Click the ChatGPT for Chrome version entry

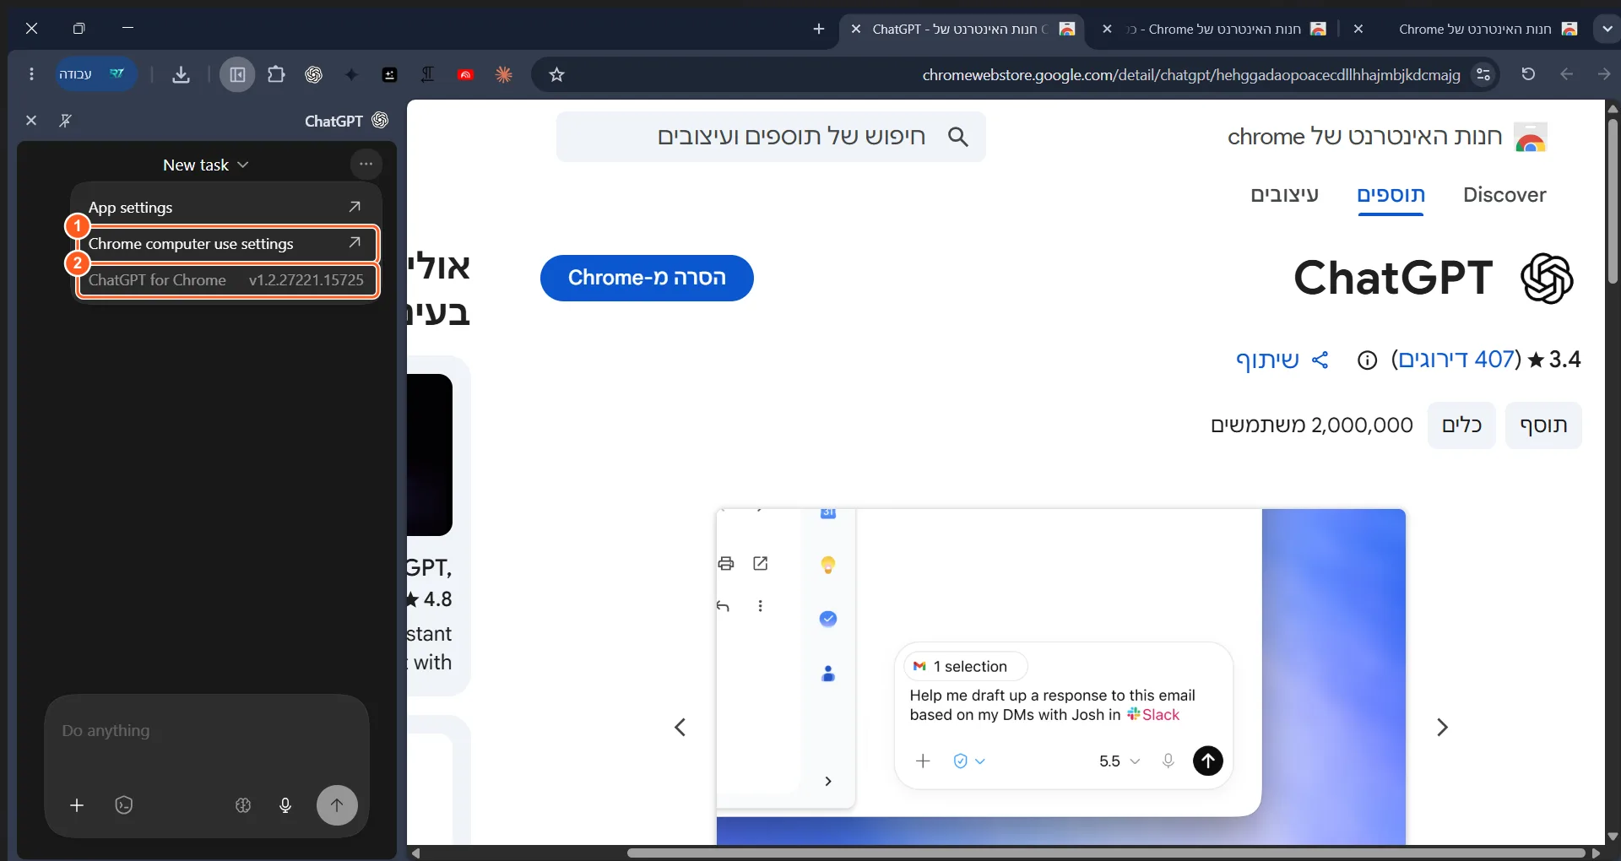tap(226, 279)
